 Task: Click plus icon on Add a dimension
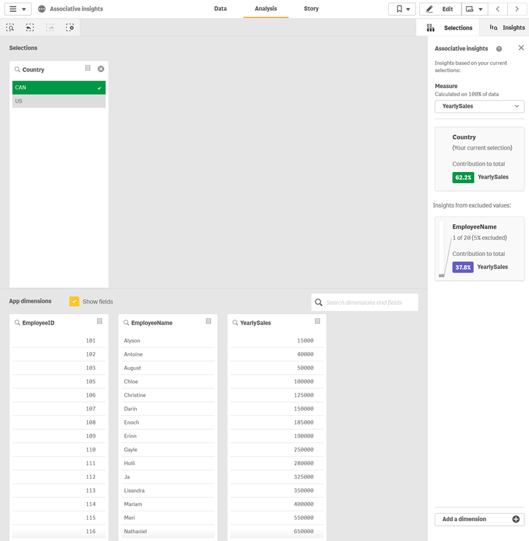(x=516, y=519)
